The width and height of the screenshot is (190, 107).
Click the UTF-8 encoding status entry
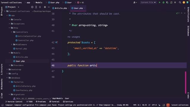tap(154, 105)
